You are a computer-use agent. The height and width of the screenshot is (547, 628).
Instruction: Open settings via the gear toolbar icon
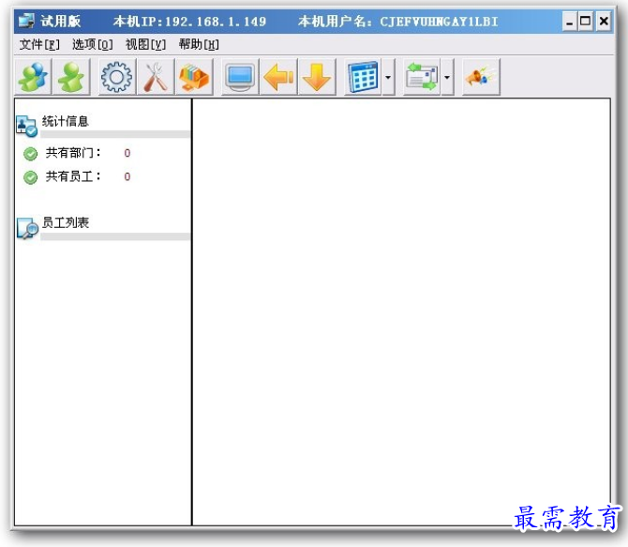pyautogui.click(x=116, y=77)
